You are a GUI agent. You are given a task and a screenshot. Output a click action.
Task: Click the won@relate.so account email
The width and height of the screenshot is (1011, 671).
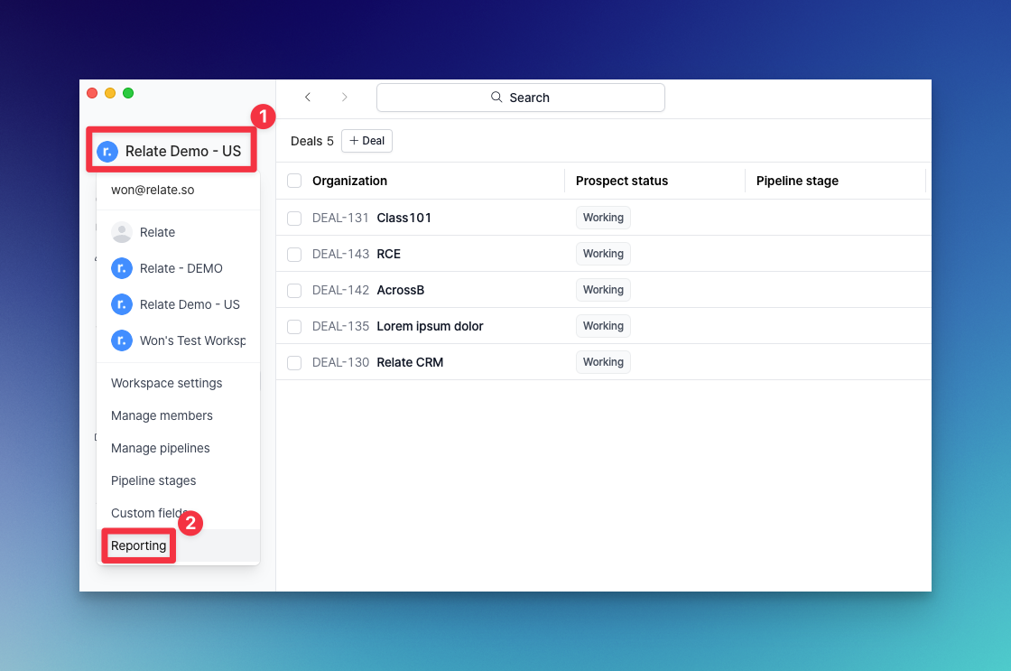pos(153,191)
